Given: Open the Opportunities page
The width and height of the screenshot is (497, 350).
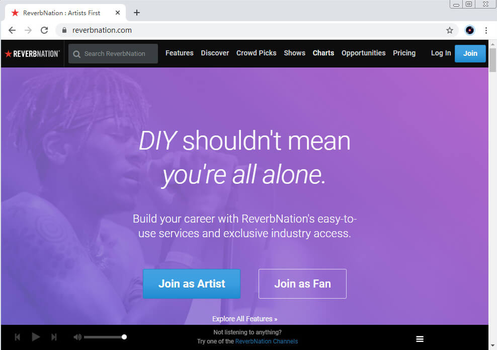Looking at the screenshot, I should click(364, 53).
